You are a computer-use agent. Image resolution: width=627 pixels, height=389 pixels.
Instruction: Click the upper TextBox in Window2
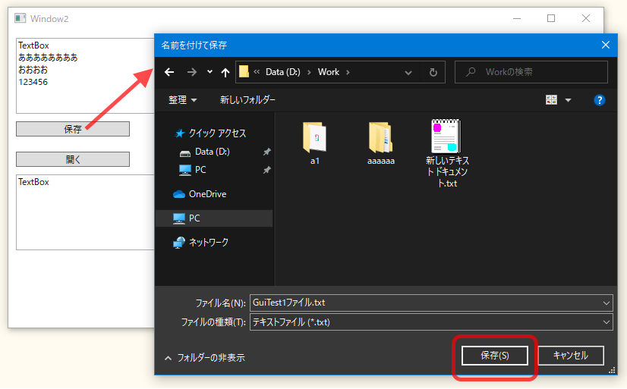(85, 76)
